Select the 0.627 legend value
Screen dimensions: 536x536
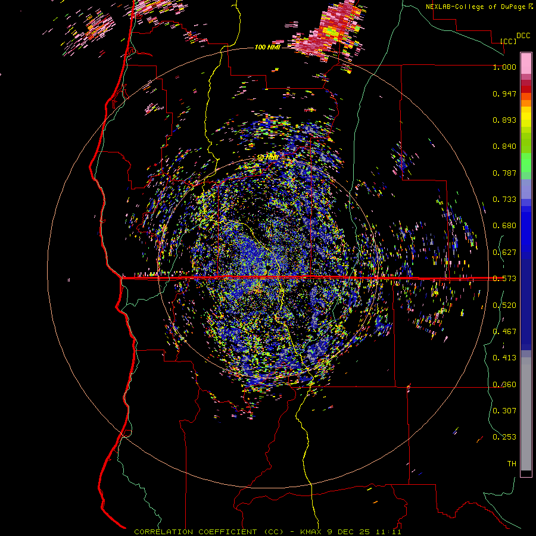504,253
